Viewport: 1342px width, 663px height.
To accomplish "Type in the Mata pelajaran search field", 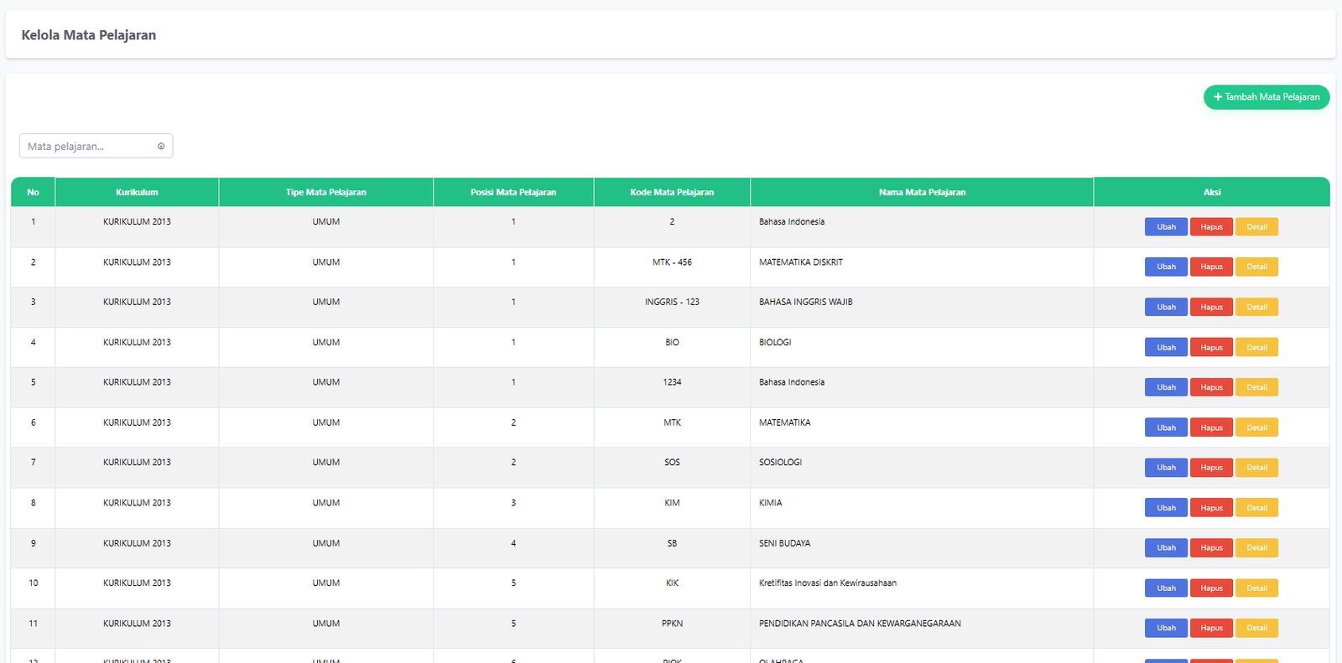I will pyautogui.click(x=88, y=146).
